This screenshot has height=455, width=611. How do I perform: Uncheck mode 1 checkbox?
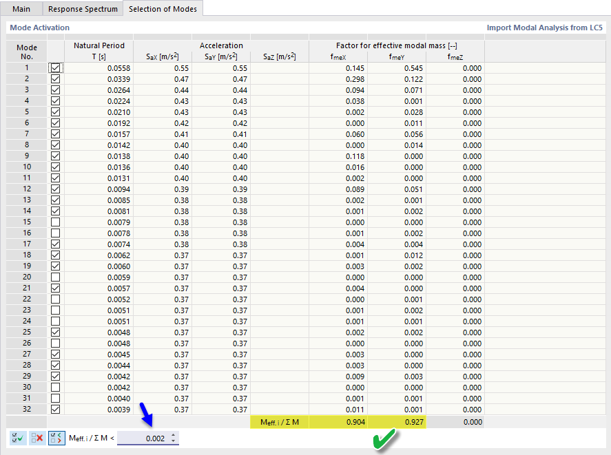point(55,67)
